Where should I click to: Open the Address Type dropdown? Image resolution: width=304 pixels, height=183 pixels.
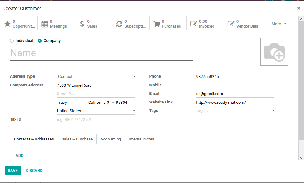point(96,77)
